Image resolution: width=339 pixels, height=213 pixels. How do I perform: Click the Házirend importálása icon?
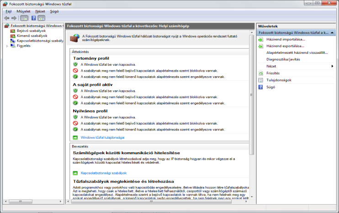coord(261,40)
